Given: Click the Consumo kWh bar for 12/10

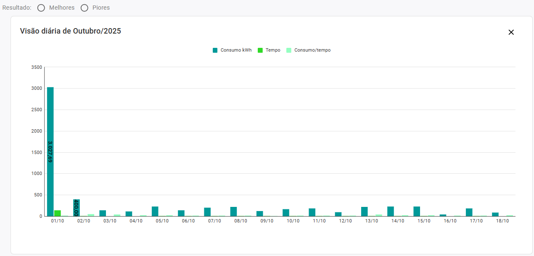Looking at the screenshot, I should click(338, 214).
